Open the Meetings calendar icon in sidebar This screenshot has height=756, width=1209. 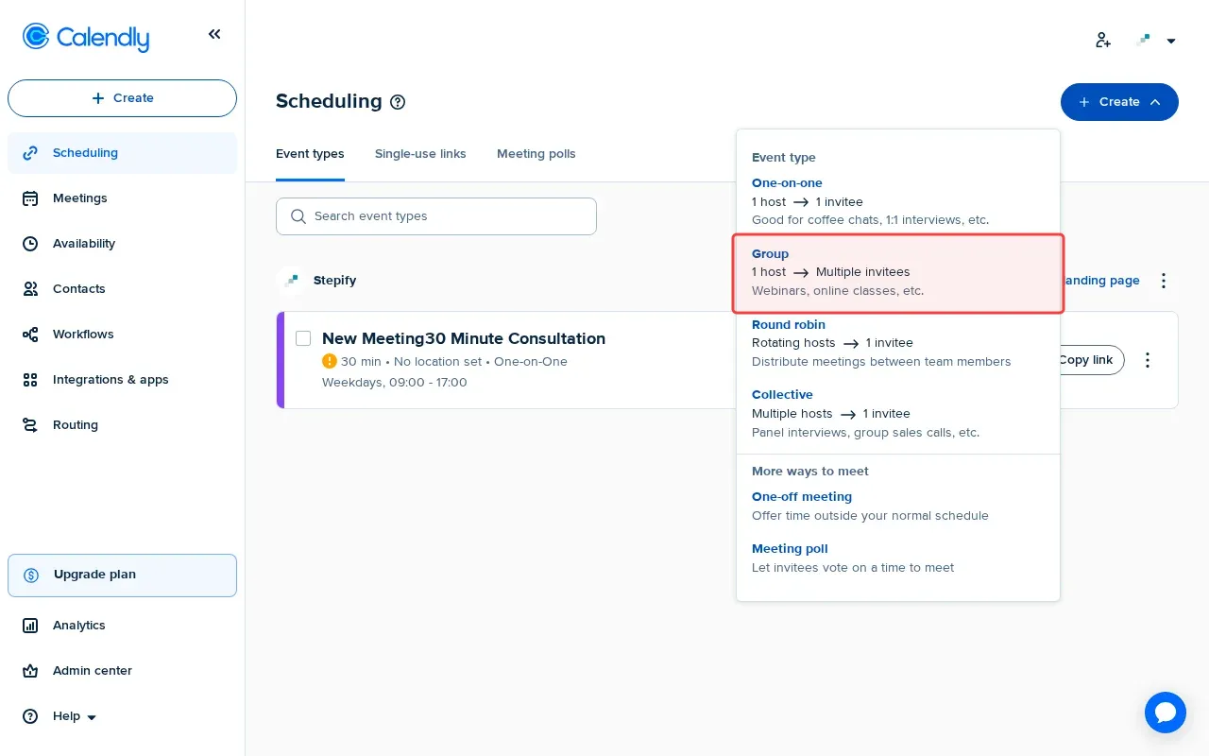coord(29,198)
